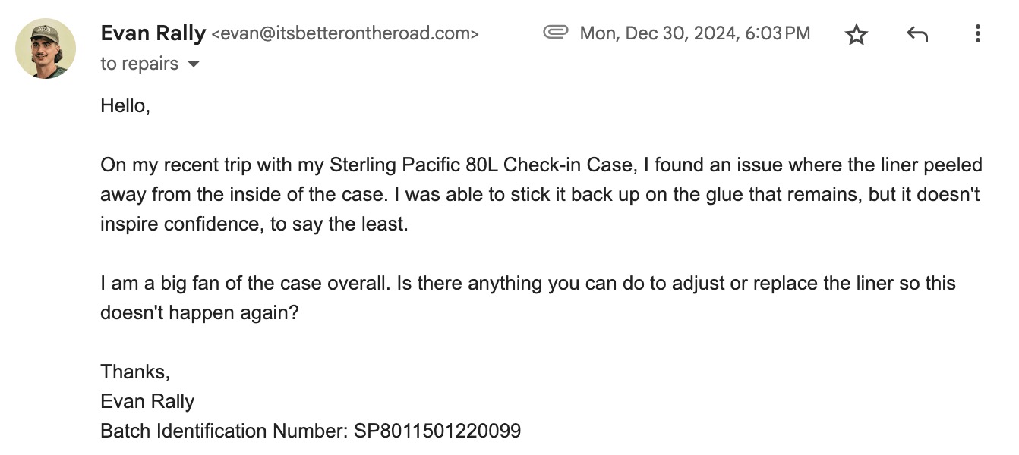Open the sender's profile photo avatar
This screenshot has height=455, width=1019.
click(46, 49)
